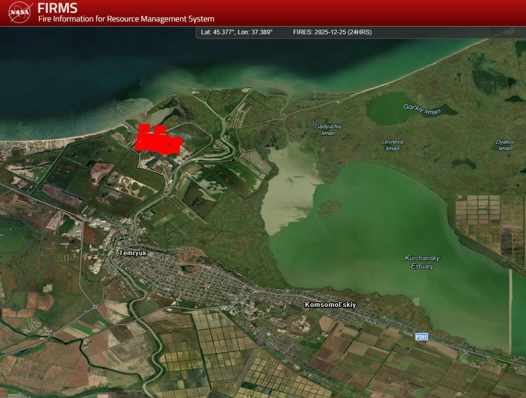Click the Temryuk city label
Screen dimensions: 526x398
tap(132, 253)
